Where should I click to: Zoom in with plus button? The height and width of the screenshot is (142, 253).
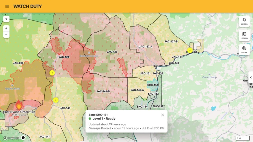pos(6,28)
